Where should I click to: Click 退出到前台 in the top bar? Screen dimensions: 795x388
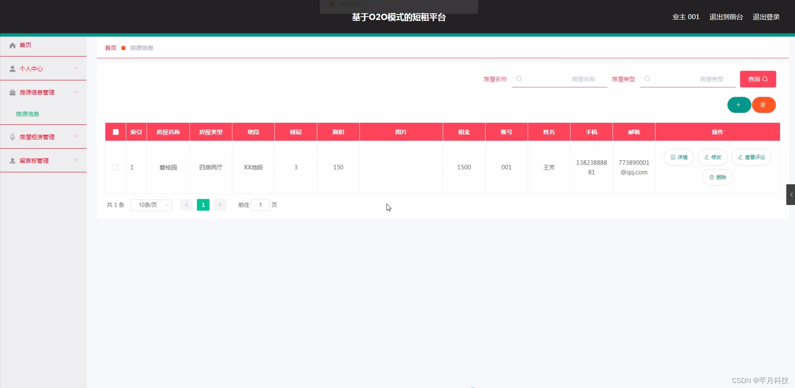pyautogui.click(x=725, y=17)
